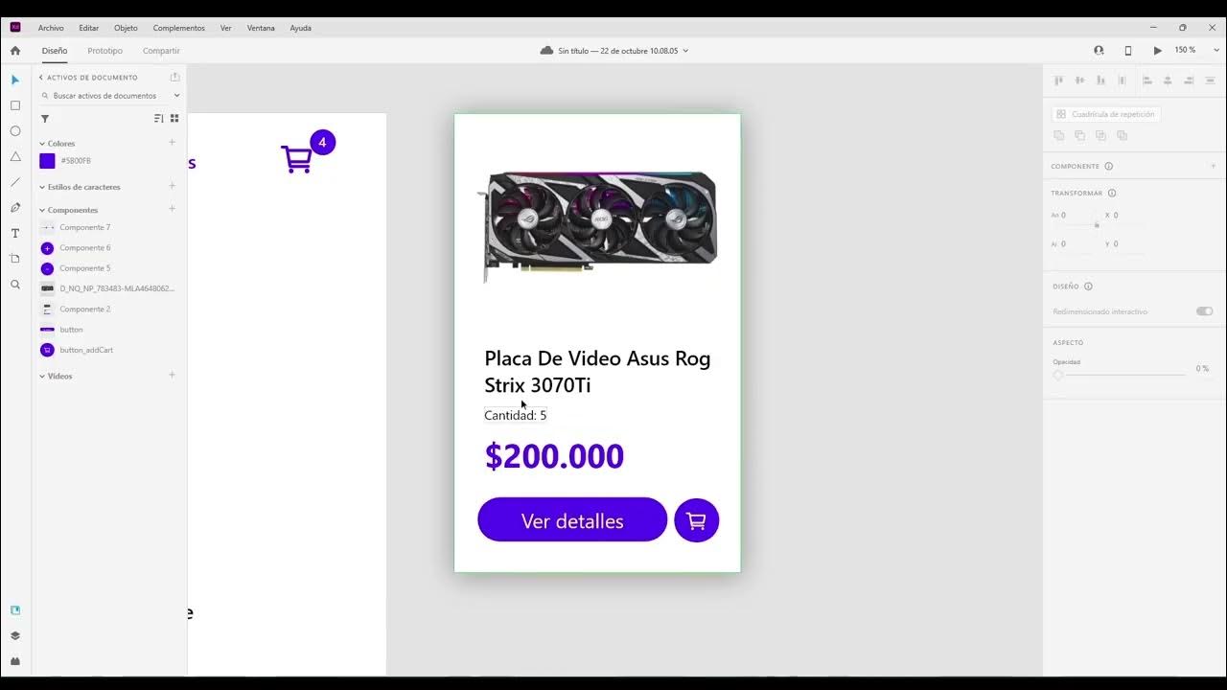Open the mobile device preview icon
This screenshot has width=1227, height=690.
1128,51
